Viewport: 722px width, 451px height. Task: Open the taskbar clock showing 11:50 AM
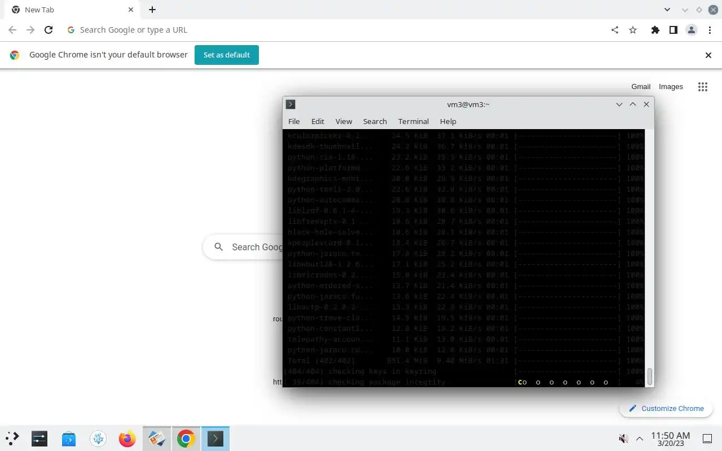pyautogui.click(x=670, y=439)
